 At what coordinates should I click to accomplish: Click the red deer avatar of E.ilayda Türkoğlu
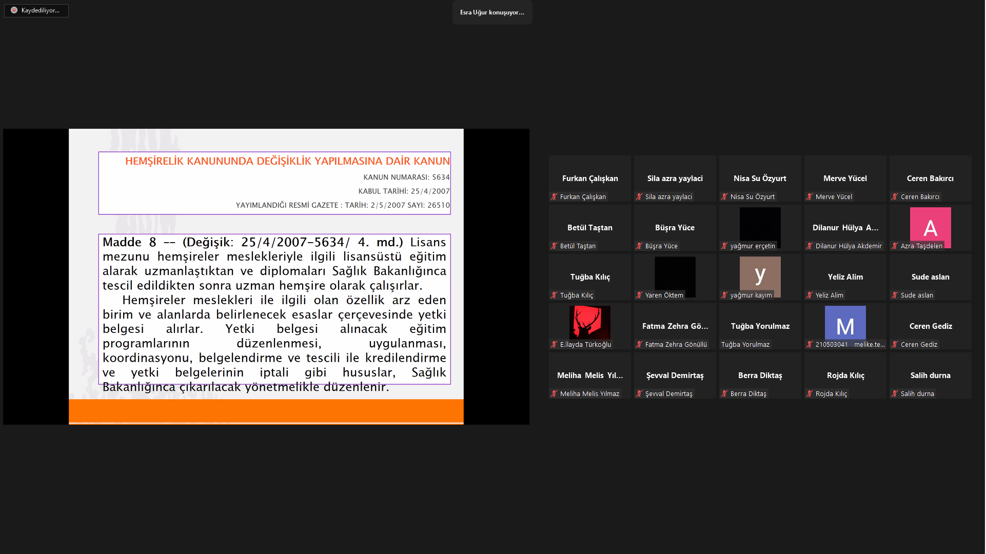coord(589,322)
